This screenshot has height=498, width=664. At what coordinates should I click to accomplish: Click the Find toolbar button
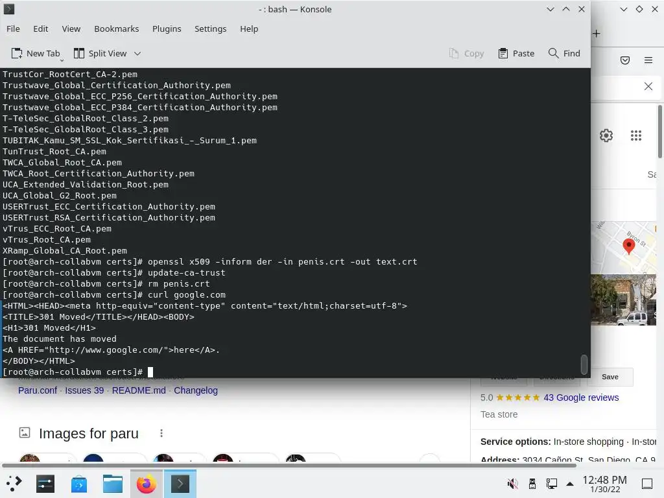564,53
